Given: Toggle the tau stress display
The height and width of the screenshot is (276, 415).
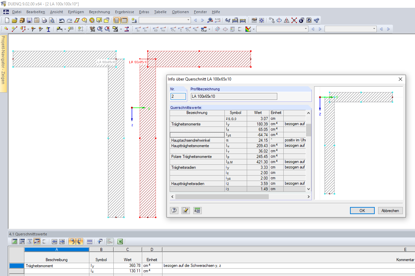Looking at the screenshot, I should point(180,29).
